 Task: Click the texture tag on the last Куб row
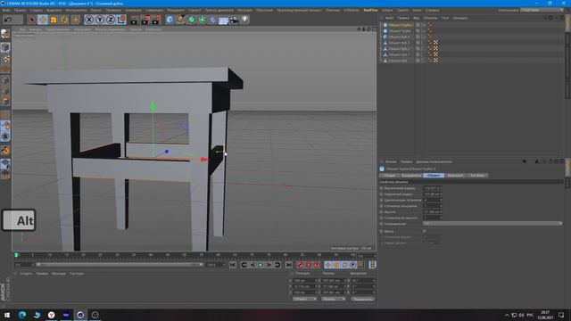coord(435,61)
